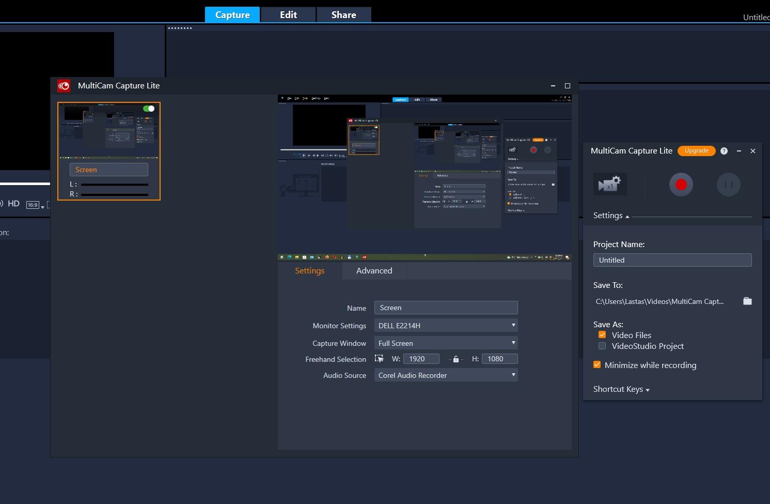Activate the Freehand Selection tool icon
This screenshot has width=770, height=504.
click(379, 359)
